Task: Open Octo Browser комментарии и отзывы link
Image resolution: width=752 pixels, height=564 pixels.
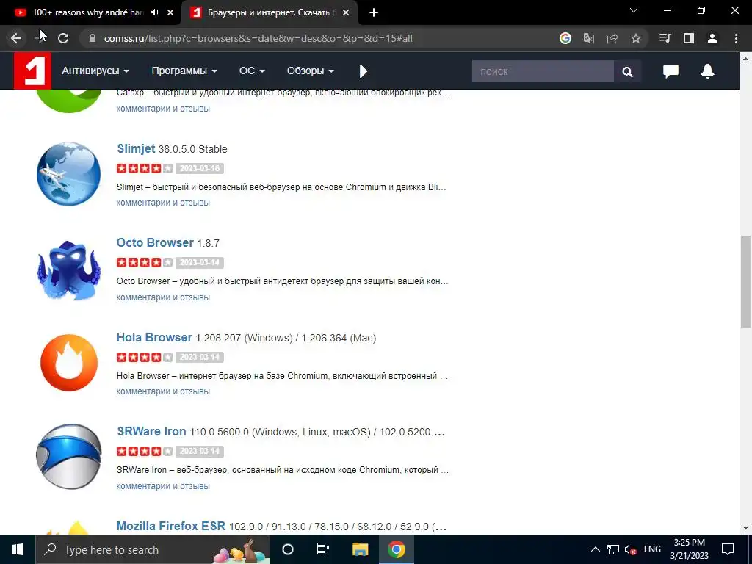Action: click(x=163, y=297)
